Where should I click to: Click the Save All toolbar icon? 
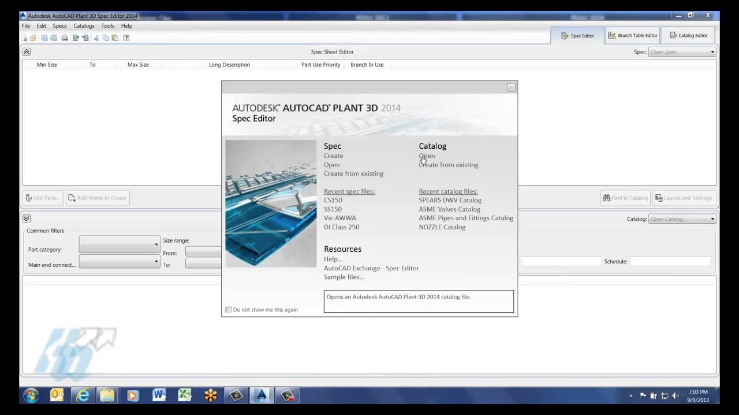point(54,38)
